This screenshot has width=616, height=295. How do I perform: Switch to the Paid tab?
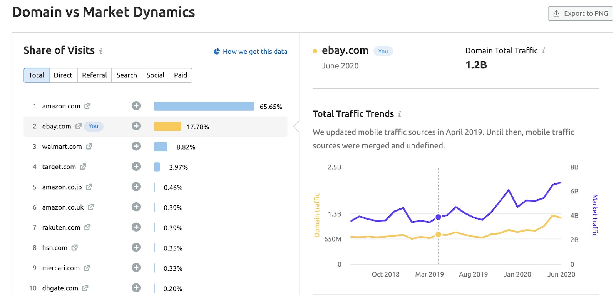pos(180,75)
